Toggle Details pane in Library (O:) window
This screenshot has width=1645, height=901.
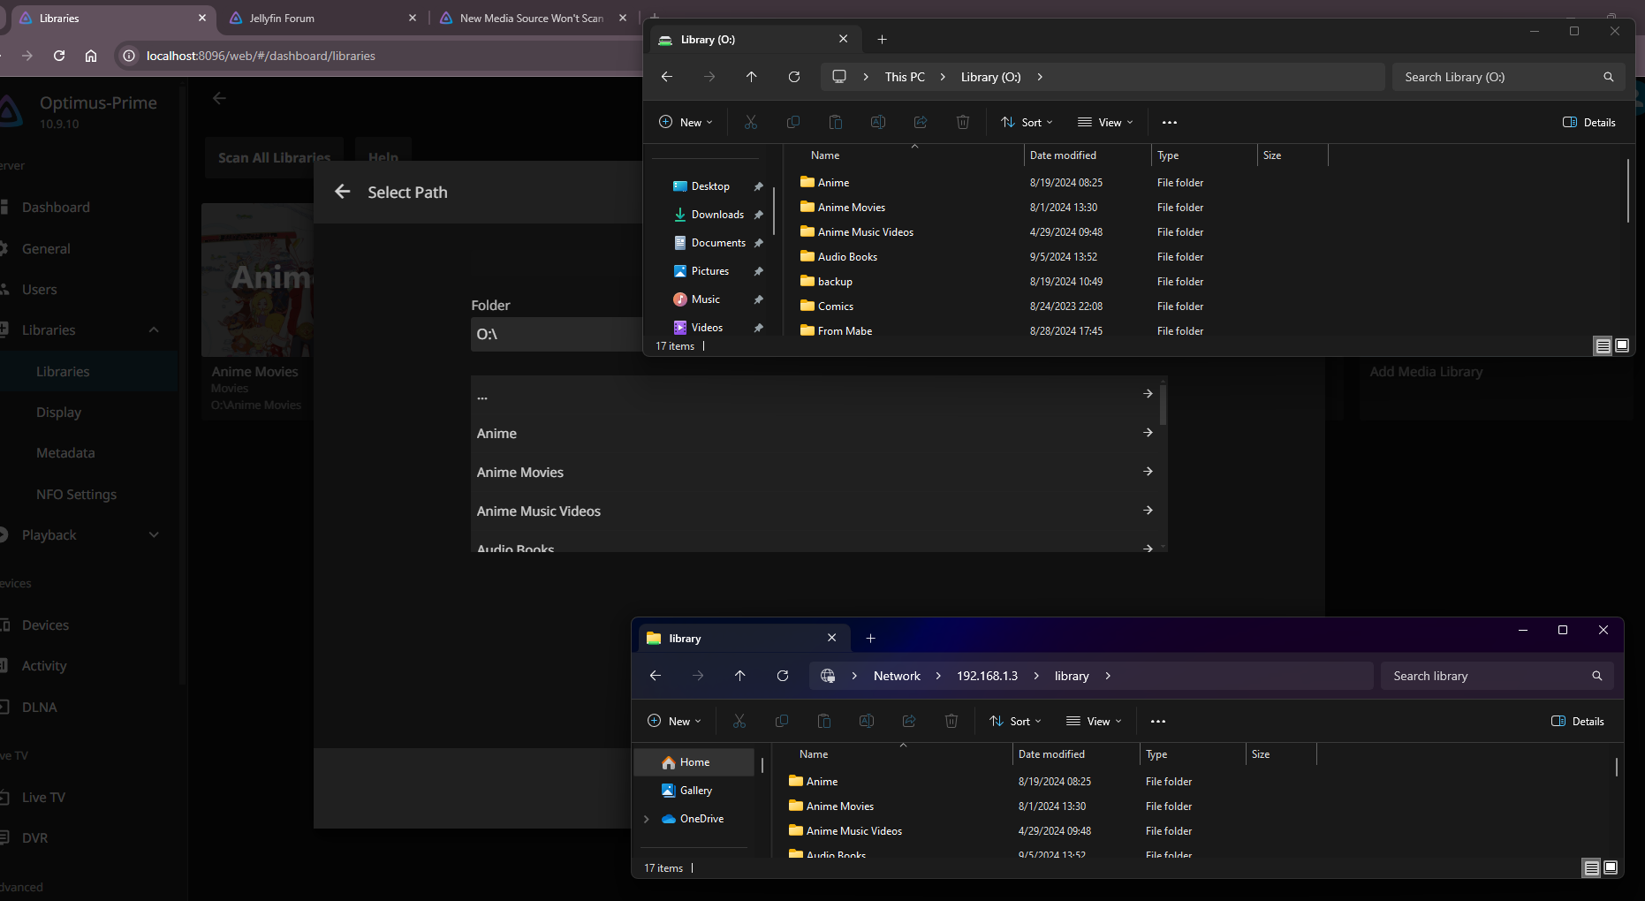pyautogui.click(x=1589, y=122)
